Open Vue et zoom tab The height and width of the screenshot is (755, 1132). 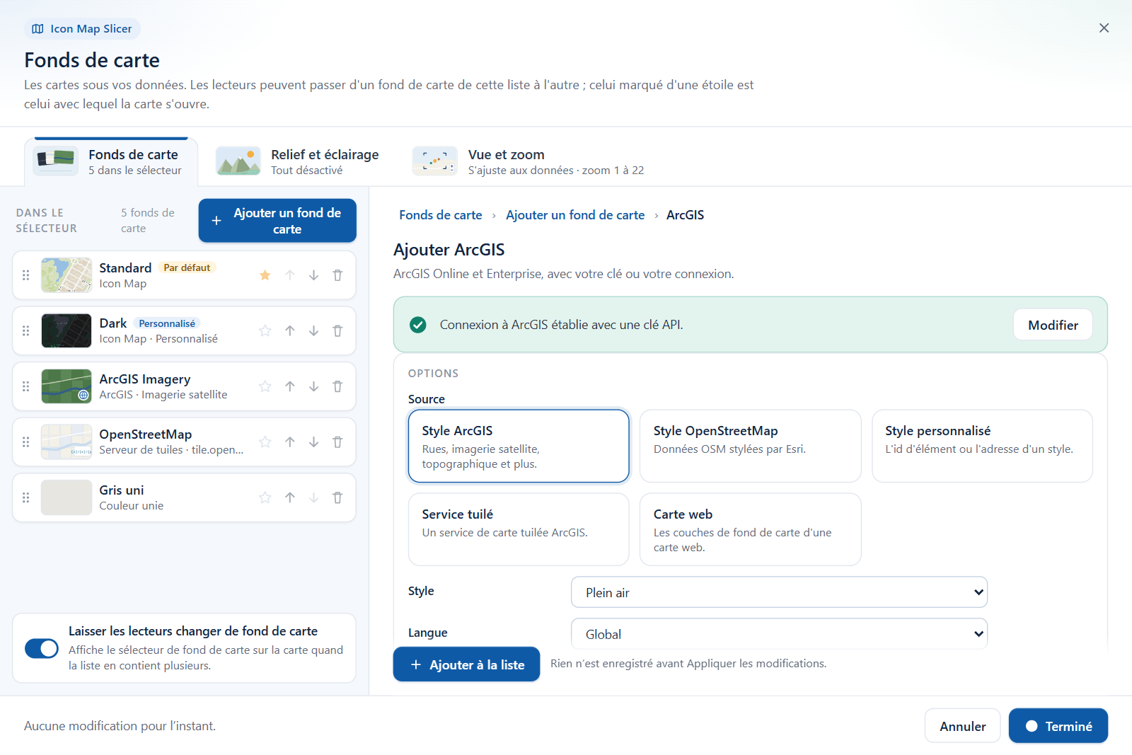(529, 161)
